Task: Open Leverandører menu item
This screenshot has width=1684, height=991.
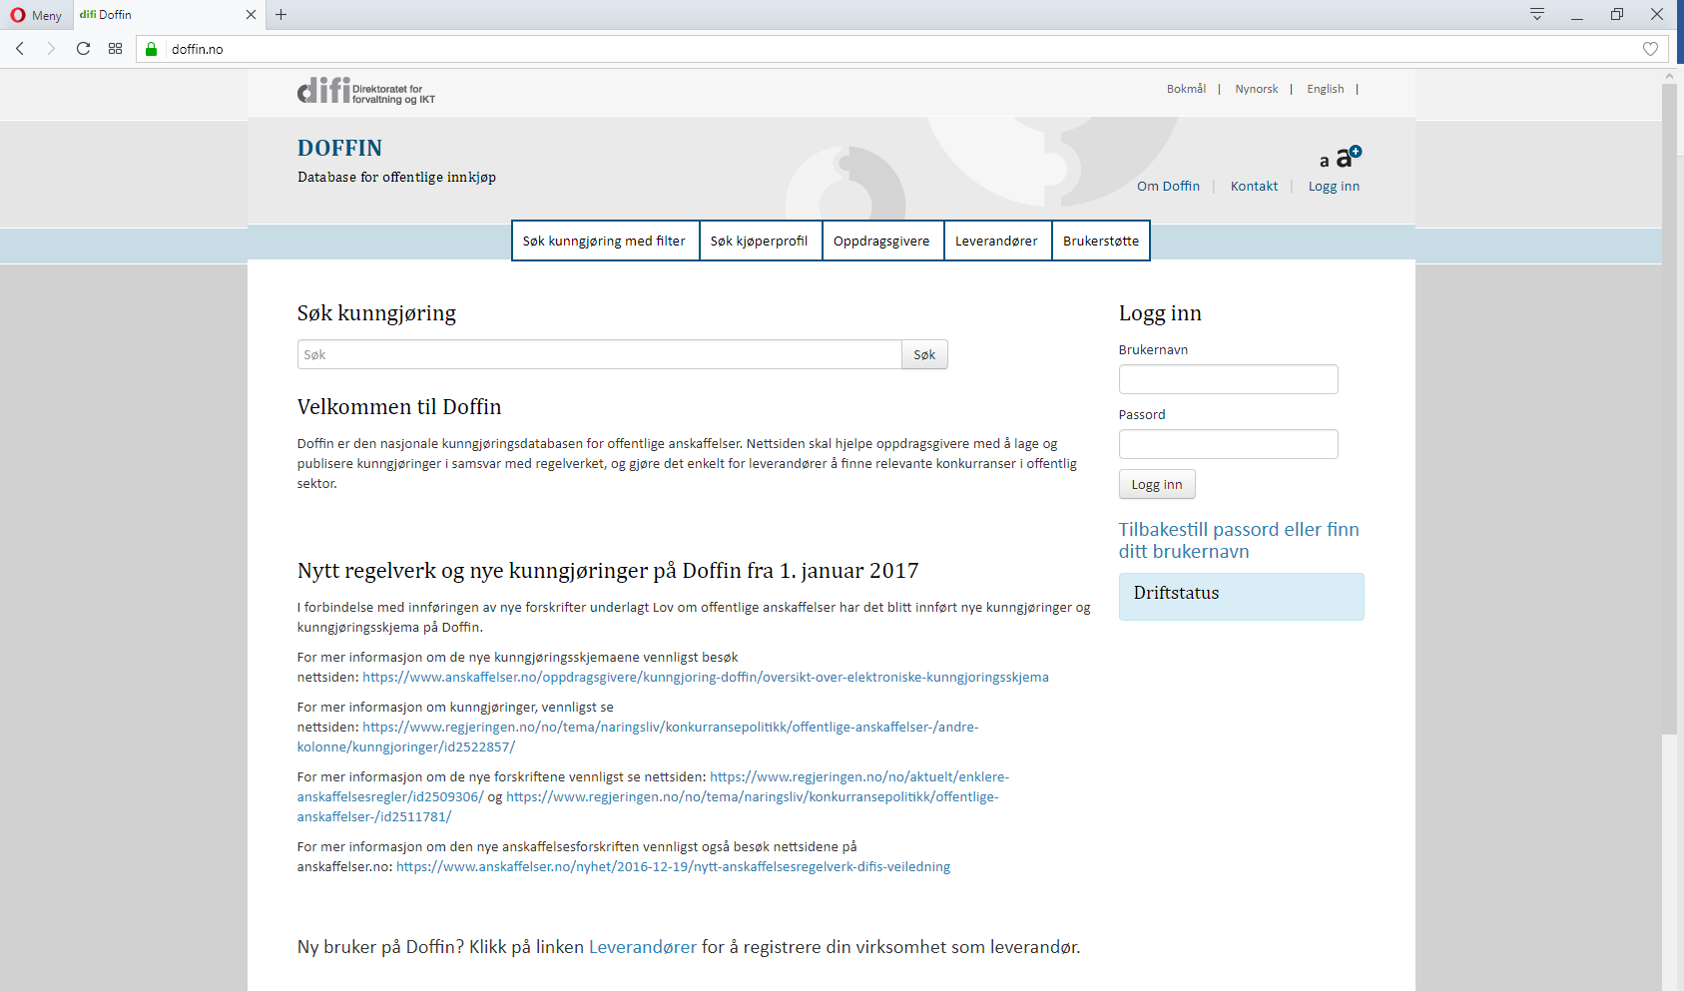Action: [996, 241]
